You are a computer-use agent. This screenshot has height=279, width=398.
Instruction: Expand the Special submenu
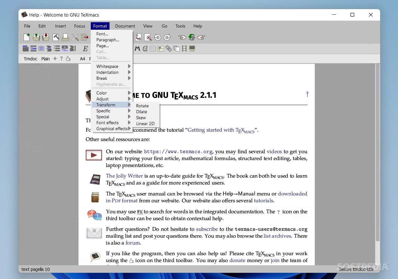[112, 117]
